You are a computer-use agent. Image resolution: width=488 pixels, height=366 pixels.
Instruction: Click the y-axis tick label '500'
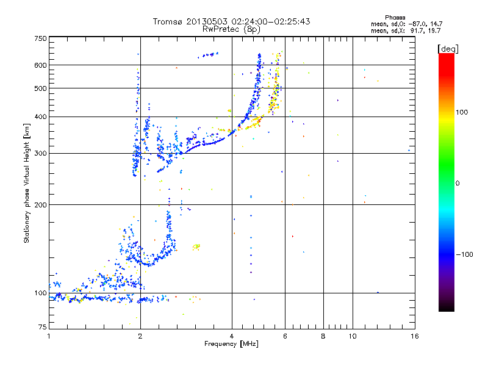tap(40, 88)
